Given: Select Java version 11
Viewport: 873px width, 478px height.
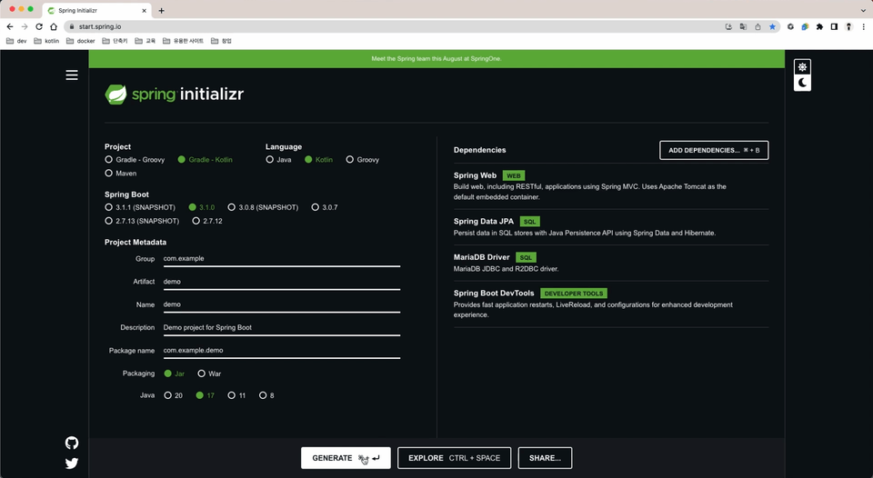Looking at the screenshot, I should 236,395.
